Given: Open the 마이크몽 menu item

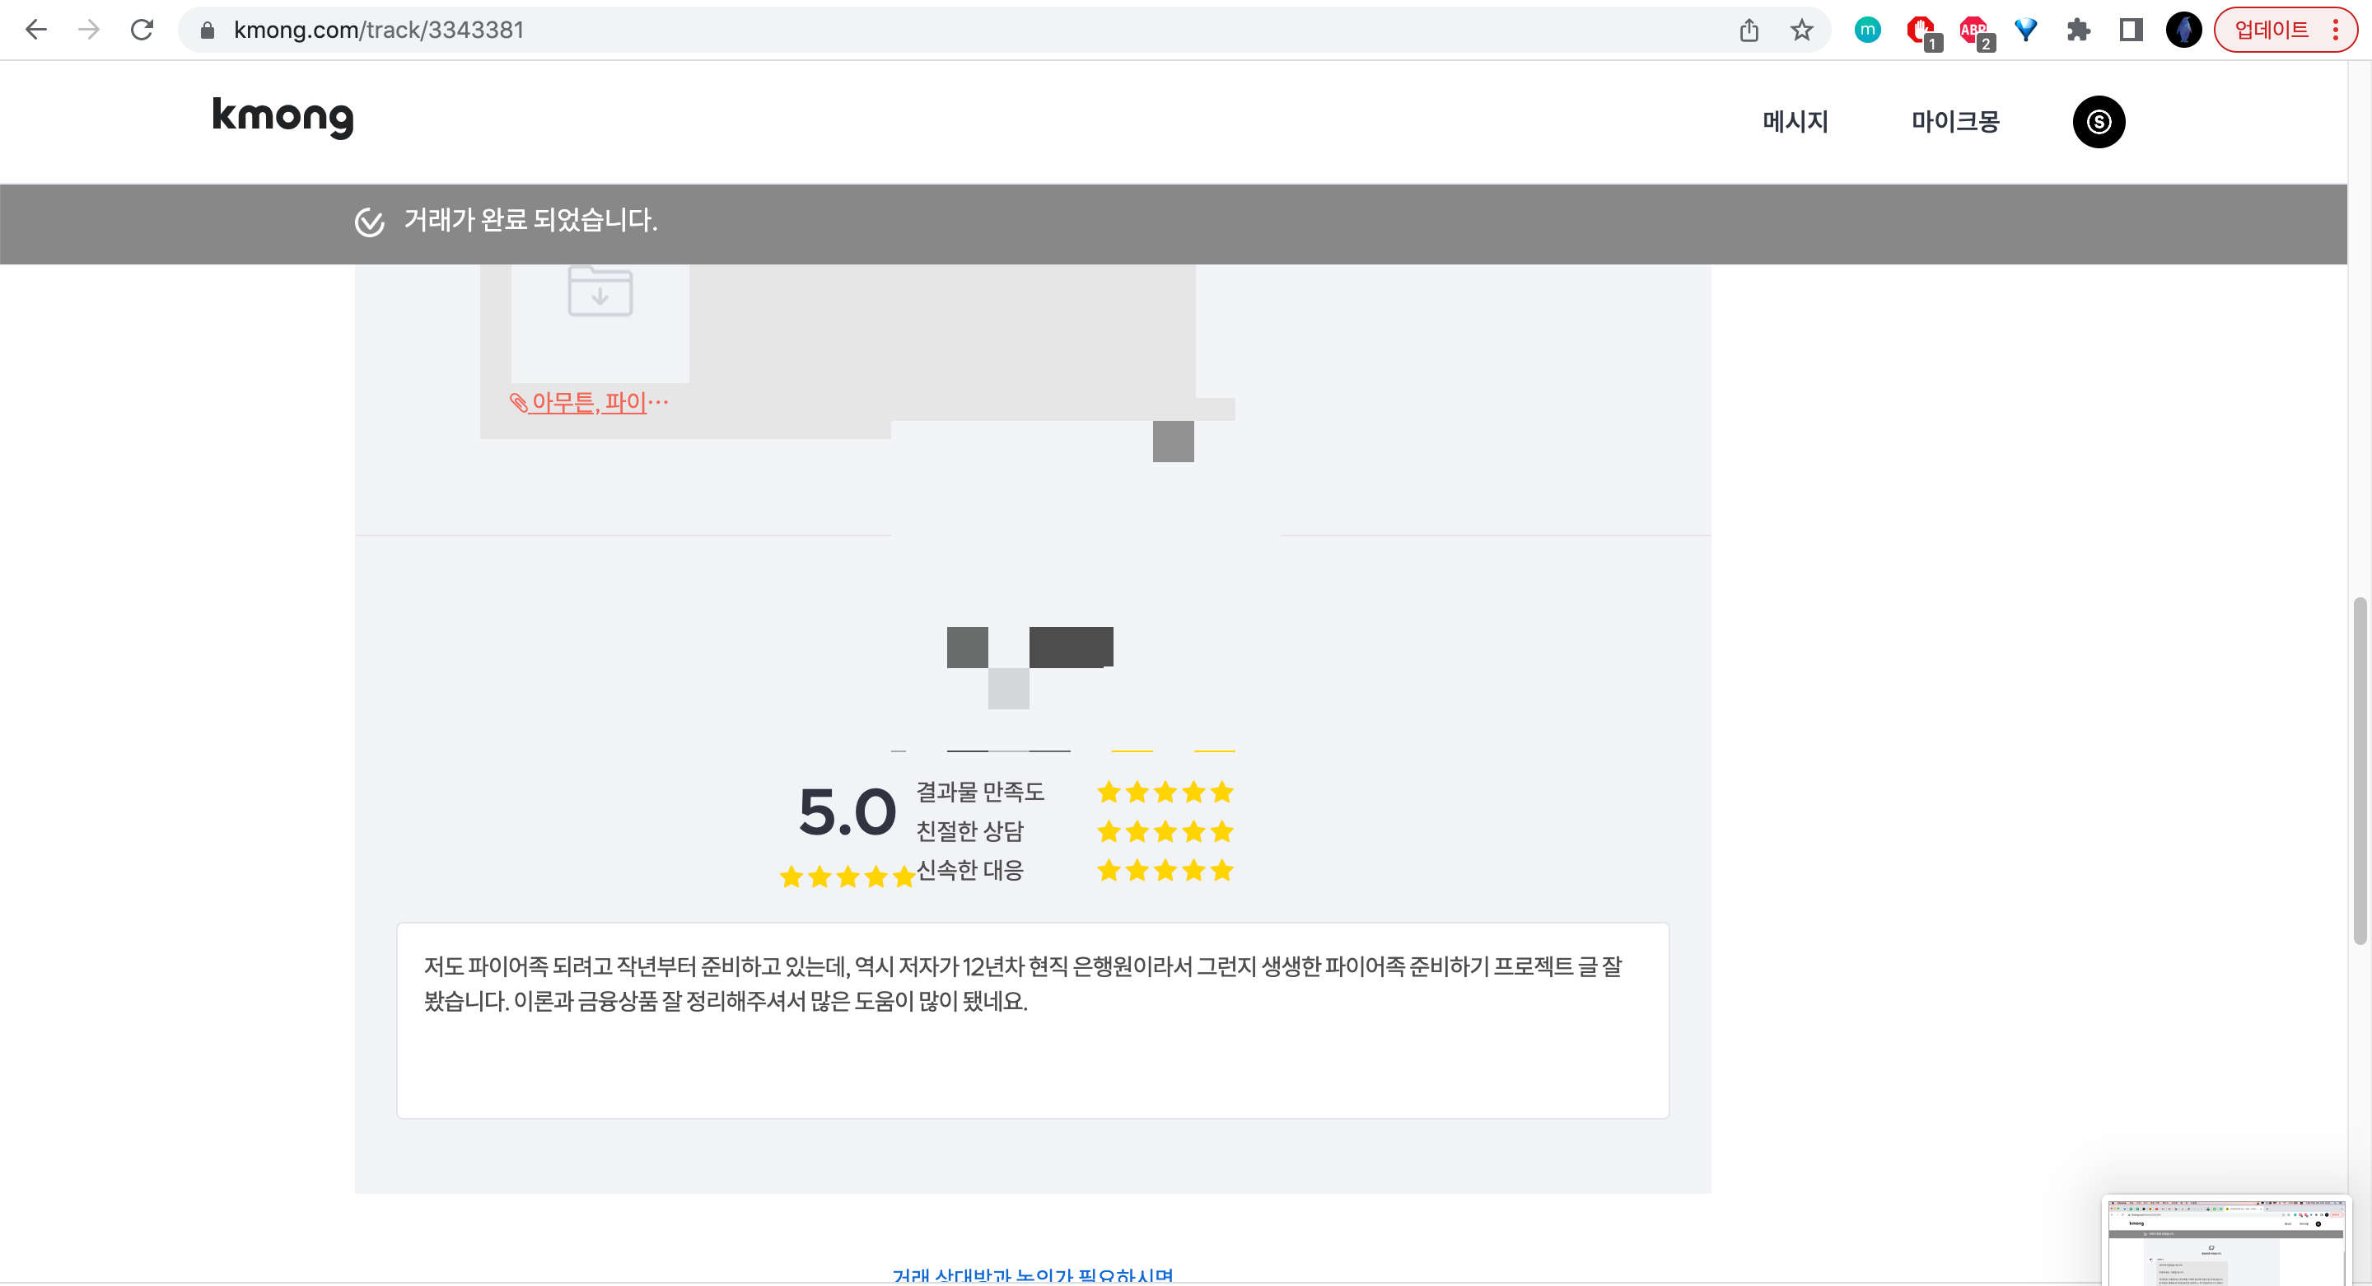Looking at the screenshot, I should click(1955, 122).
